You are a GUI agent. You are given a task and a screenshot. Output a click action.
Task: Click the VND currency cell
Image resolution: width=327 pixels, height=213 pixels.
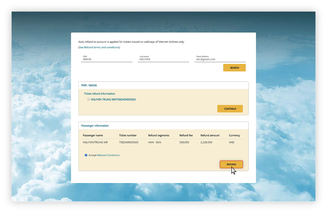(231, 142)
